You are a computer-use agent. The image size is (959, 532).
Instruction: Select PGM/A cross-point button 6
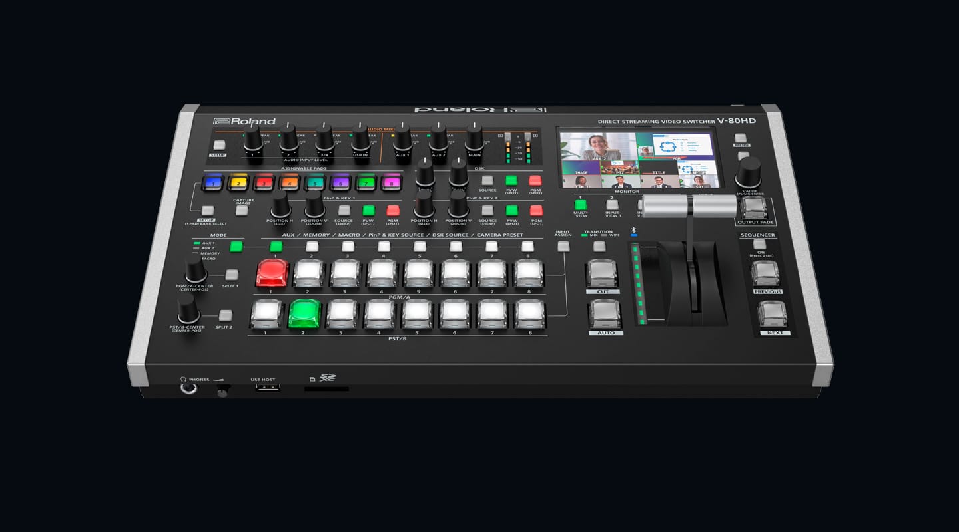click(456, 273)
